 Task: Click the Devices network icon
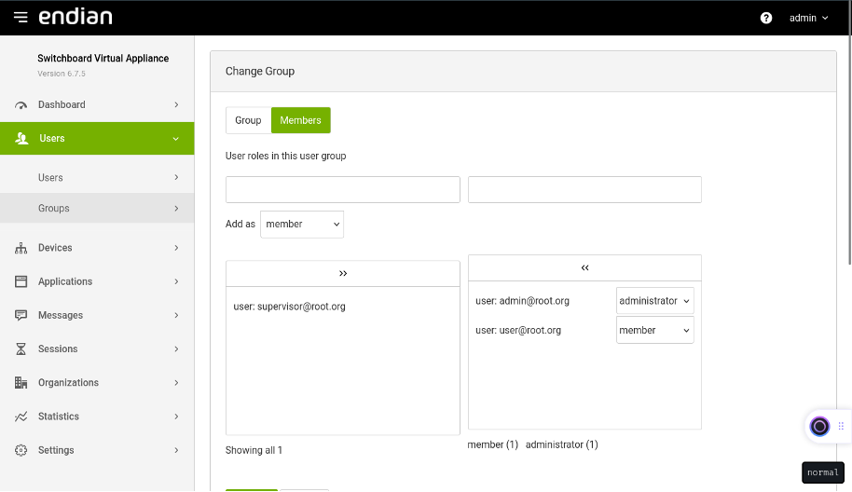point(21,248)
